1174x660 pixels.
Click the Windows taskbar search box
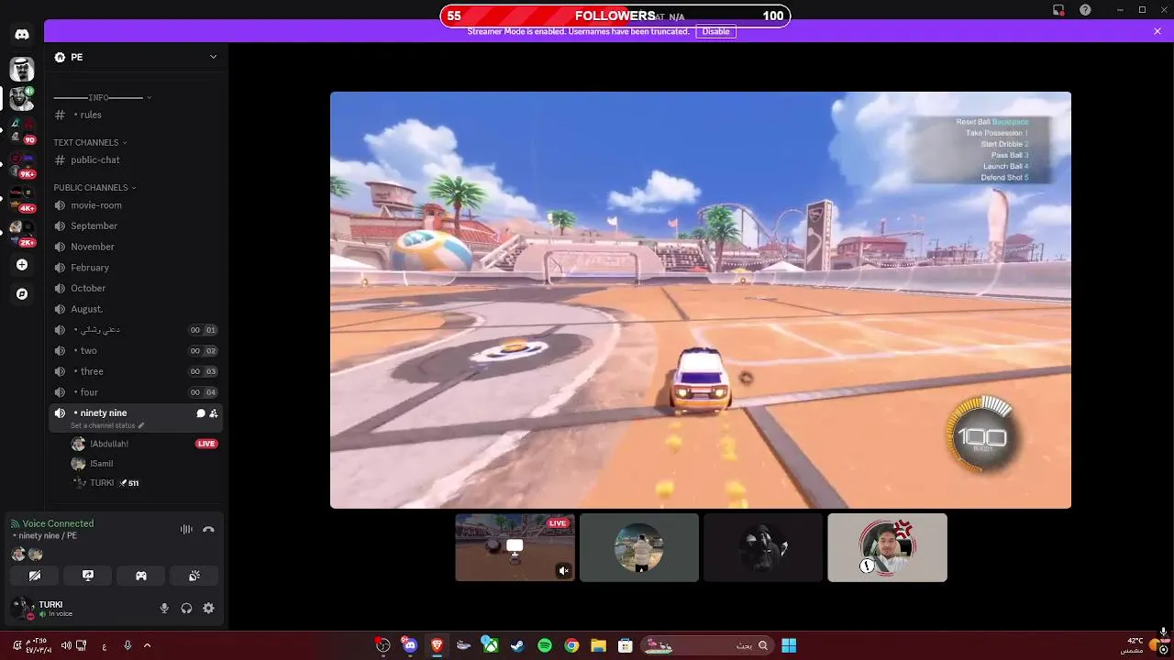pos(706,645)
